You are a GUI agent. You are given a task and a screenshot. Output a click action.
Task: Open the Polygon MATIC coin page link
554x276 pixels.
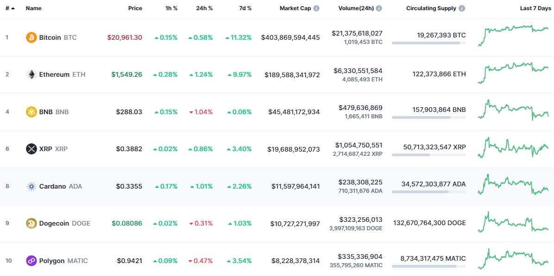pyautogui.click(x=63, y=261)
